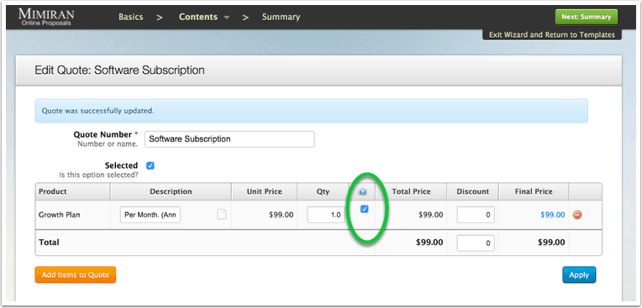Click 'Quote was successfully updated.' message
642x308 pixels.
point(98,111)
